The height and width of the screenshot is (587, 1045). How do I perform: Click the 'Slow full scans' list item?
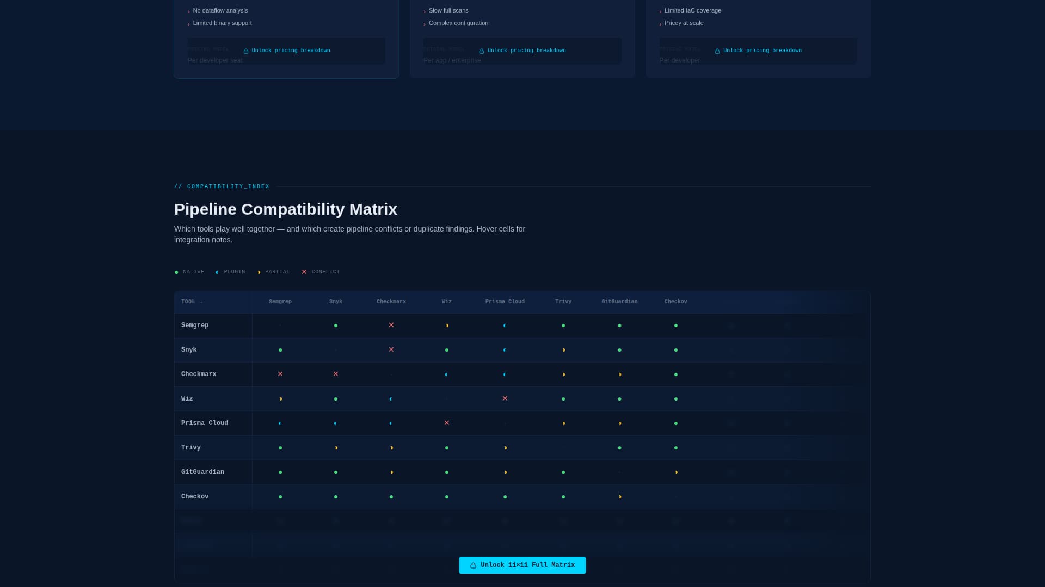tap(446, 10)
